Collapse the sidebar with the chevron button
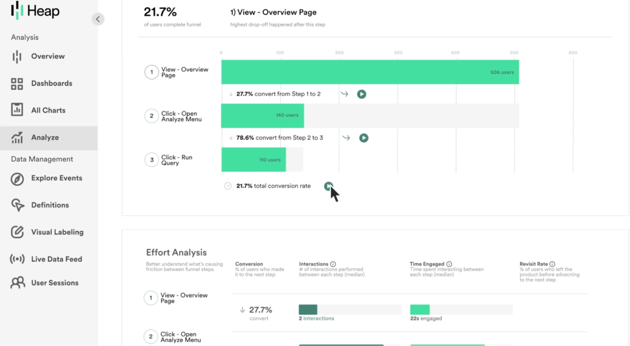Screen dimensions: 630x346 [98, 19]
